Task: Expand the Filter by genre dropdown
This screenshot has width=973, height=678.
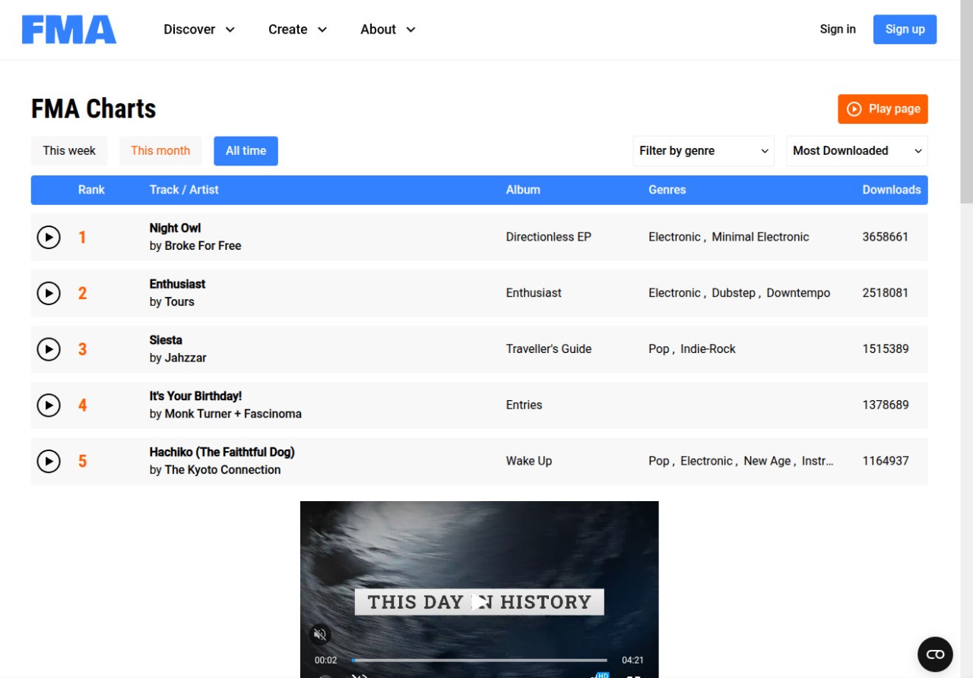Action: click(x=703, y=151)
